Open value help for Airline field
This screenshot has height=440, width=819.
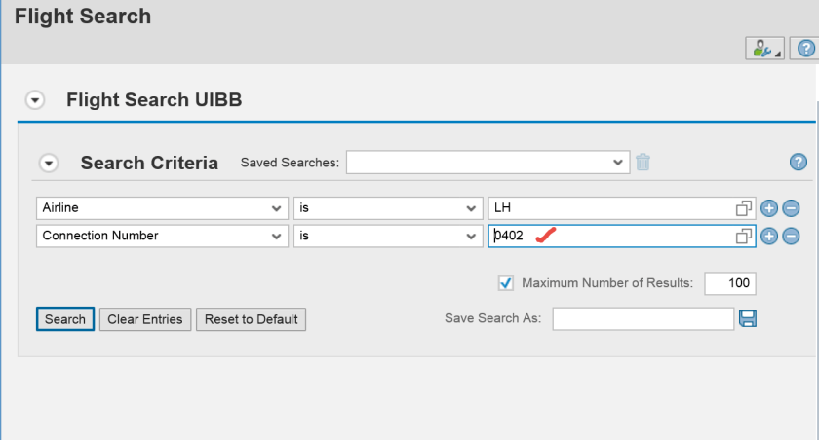coord(745,208)
